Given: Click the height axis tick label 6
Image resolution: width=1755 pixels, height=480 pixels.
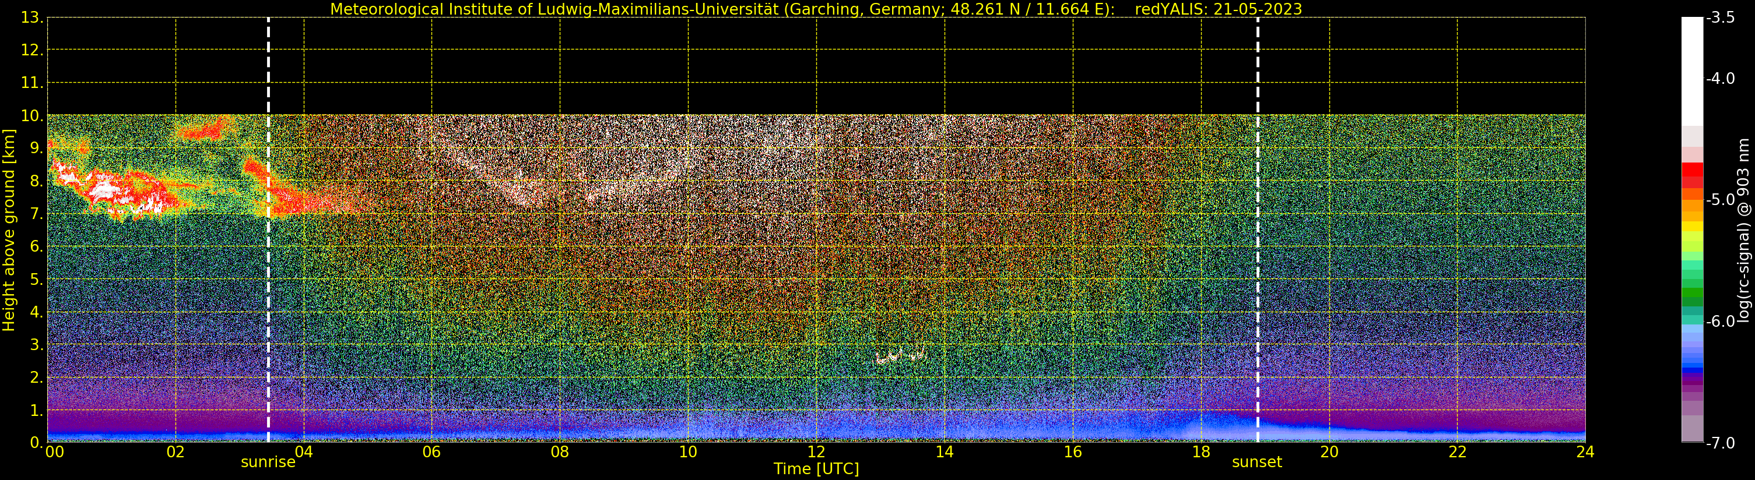Looking at the screenshot, I should click(36, 246).
